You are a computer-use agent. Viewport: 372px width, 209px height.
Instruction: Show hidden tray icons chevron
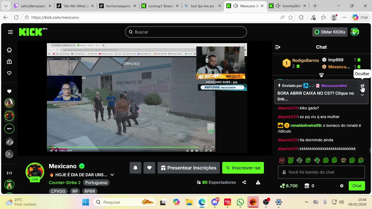coord(306,202)
